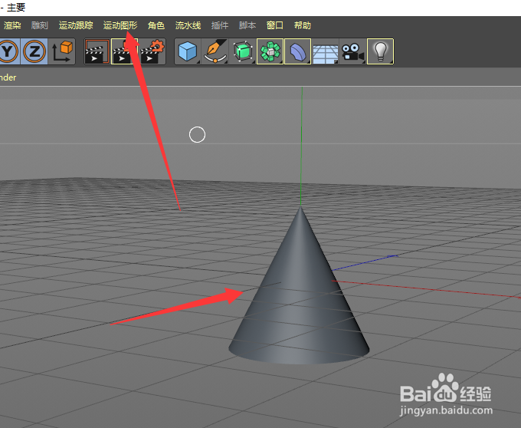Open the 运动图形 menu

pos(120,25)
